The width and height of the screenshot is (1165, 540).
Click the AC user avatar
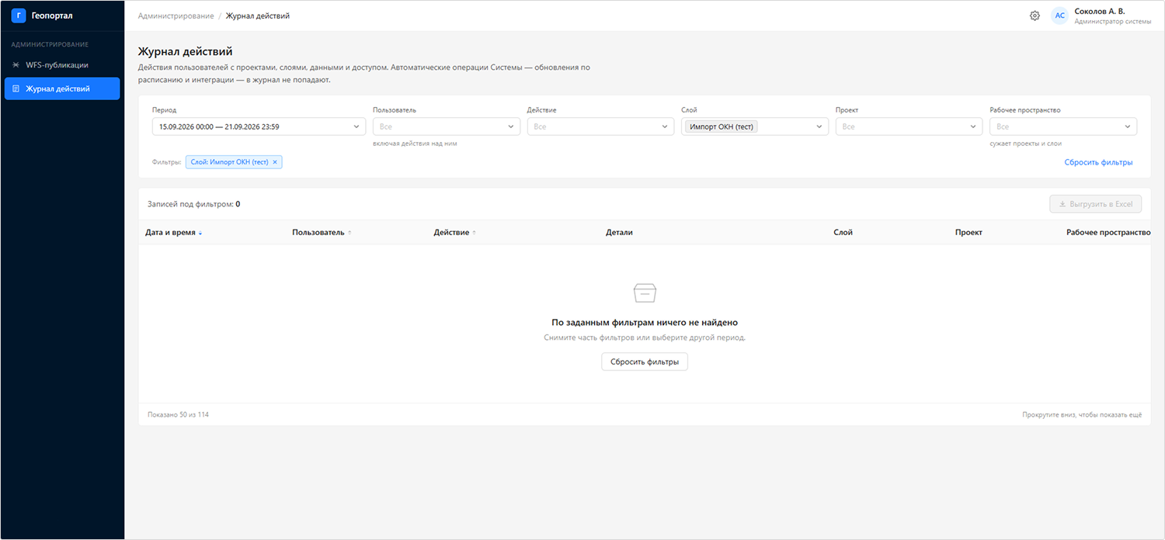click(1059, 16)
